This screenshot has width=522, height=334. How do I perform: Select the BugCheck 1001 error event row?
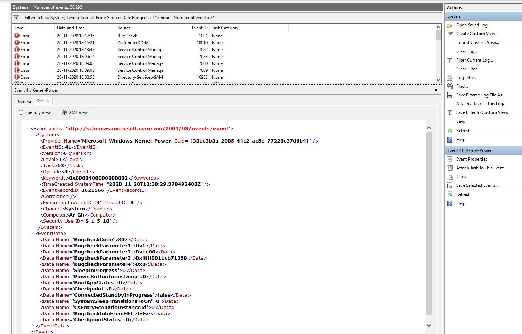coord(127,36)
